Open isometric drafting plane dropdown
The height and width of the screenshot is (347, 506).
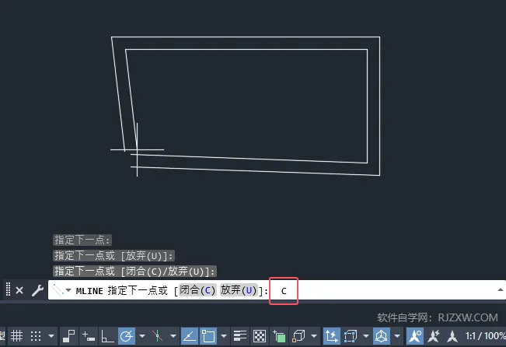(x=173, y=336)
